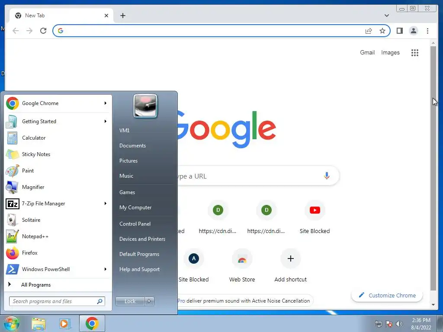Open Action Center flag icon

pyautogui.click(x=389, y=324)
